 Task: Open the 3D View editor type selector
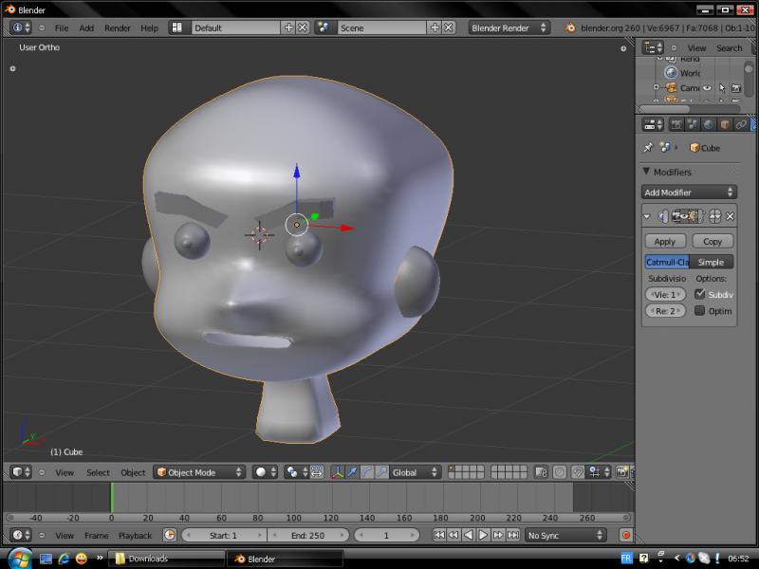point(21,471)
